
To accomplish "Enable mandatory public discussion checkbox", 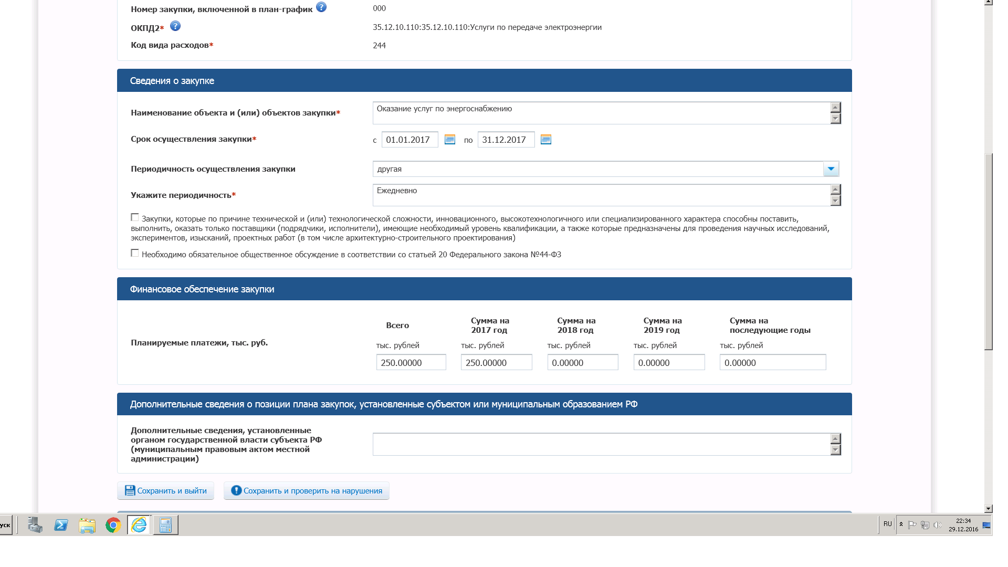I will point(135,253).
